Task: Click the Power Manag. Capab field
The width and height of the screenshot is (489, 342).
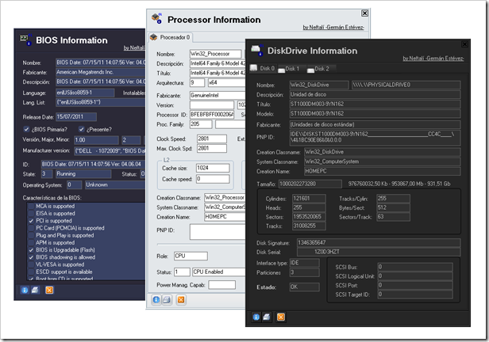Action: [221, 285]
